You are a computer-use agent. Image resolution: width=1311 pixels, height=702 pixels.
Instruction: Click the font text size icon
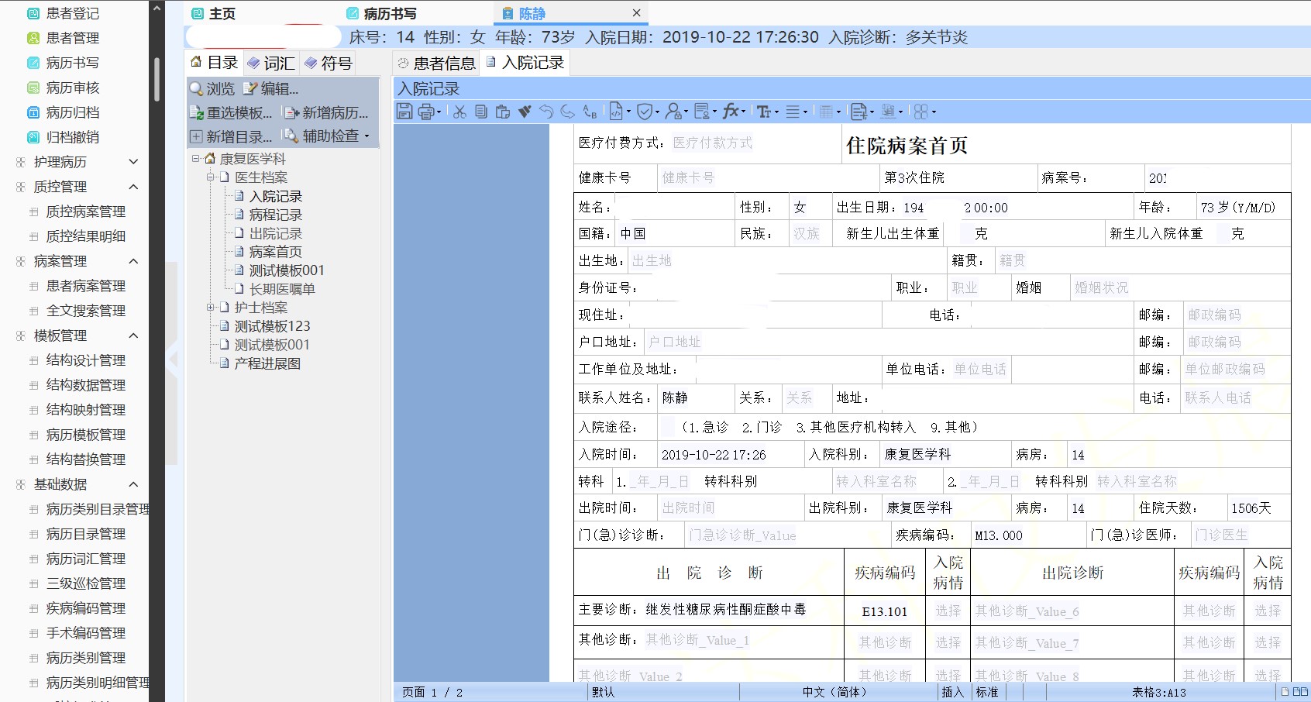coord(764,112)
